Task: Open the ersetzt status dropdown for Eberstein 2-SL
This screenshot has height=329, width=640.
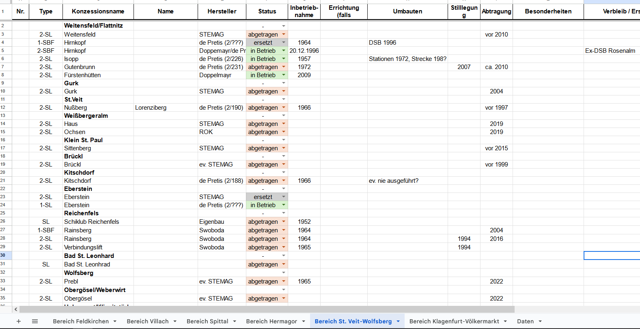Action: tap(284, 197)
